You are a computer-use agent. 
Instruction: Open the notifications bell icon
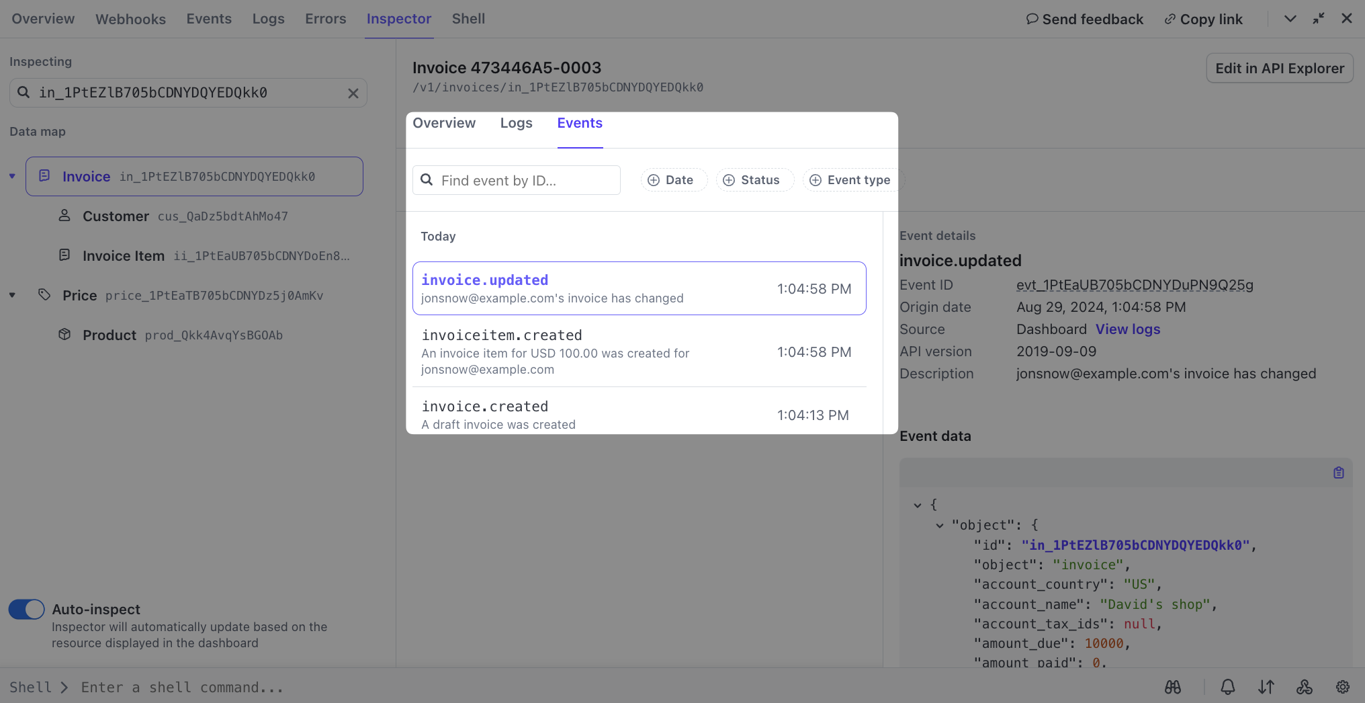pos(1227,687)
